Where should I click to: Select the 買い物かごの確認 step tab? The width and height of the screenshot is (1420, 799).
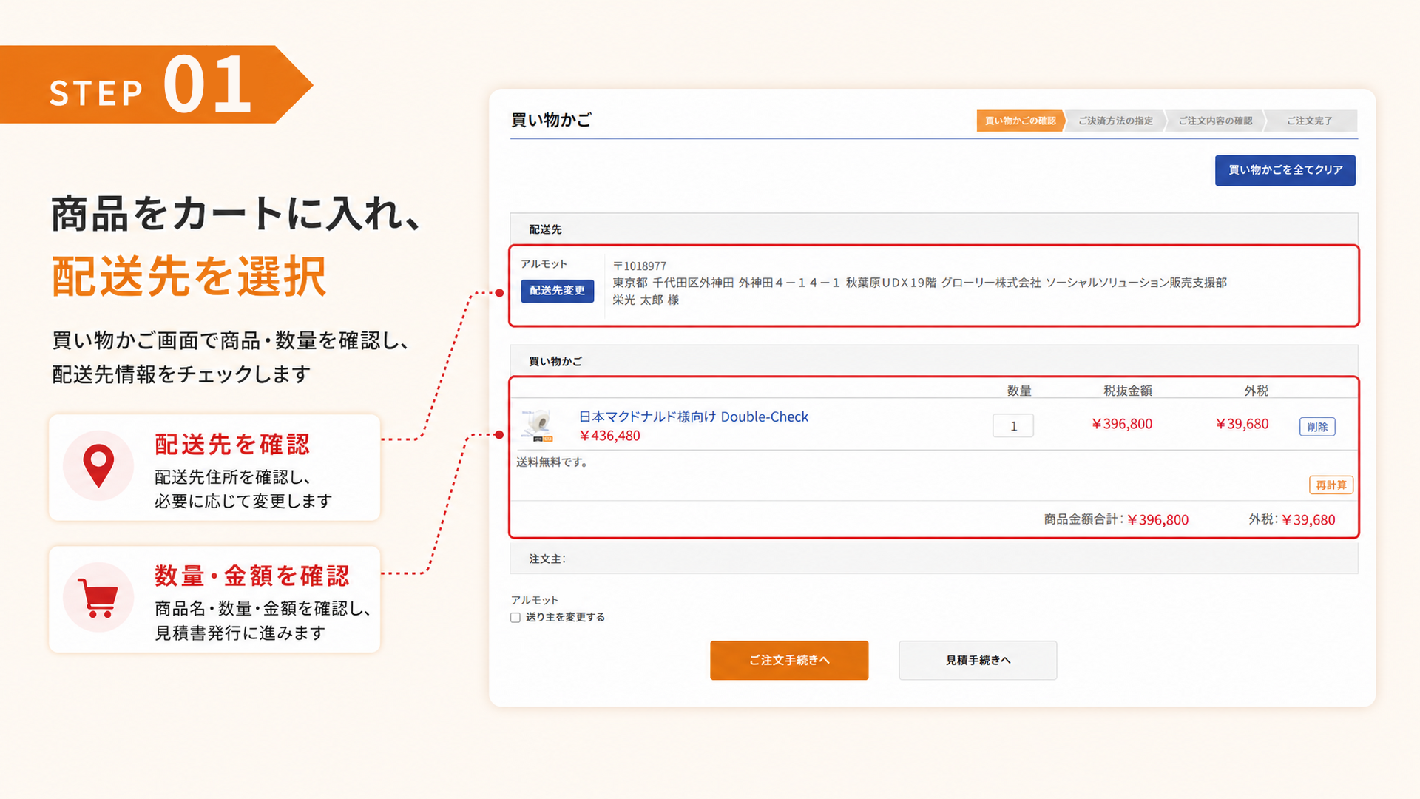click(1021, 121)
